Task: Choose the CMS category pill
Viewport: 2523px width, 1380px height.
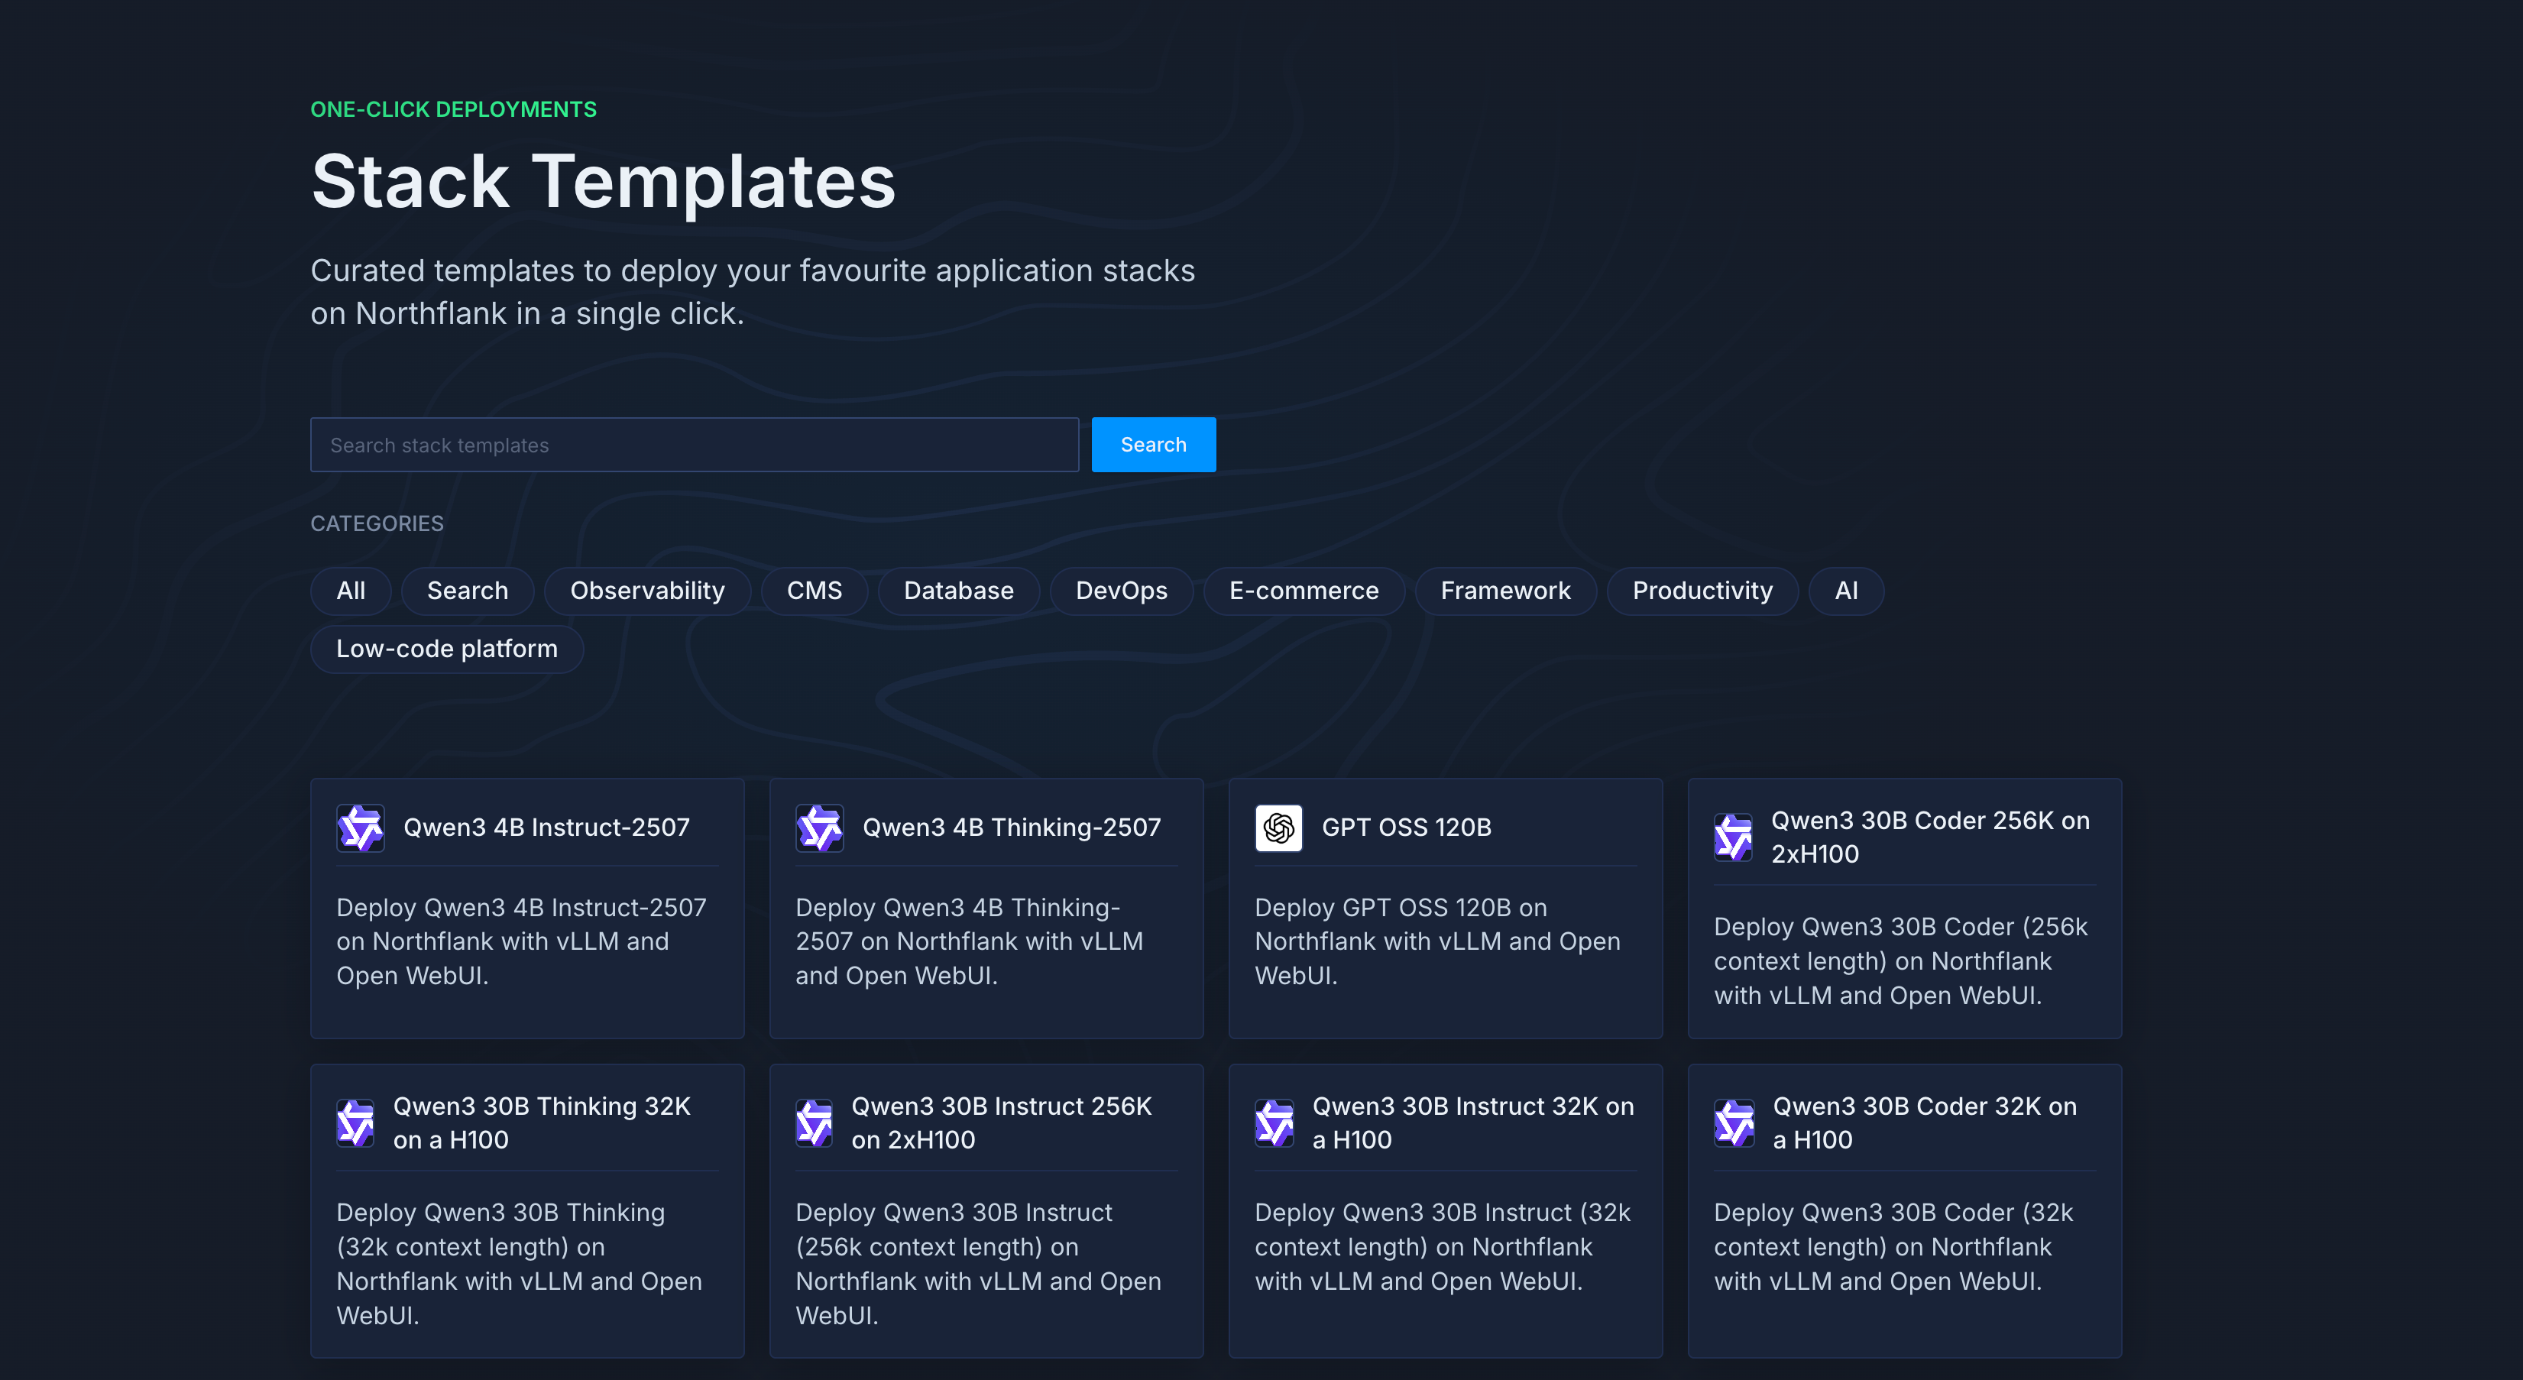Action: (x=814, y=591)
